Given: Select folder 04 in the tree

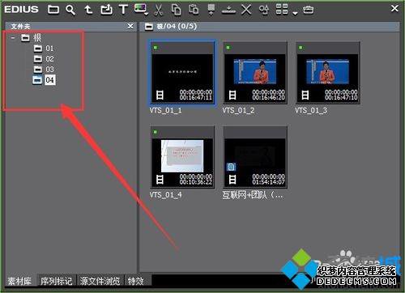Looking at the screenshot, I should coord(50,80).
